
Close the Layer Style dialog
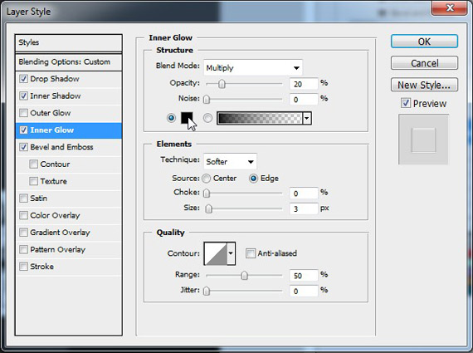tap(450, 7)
